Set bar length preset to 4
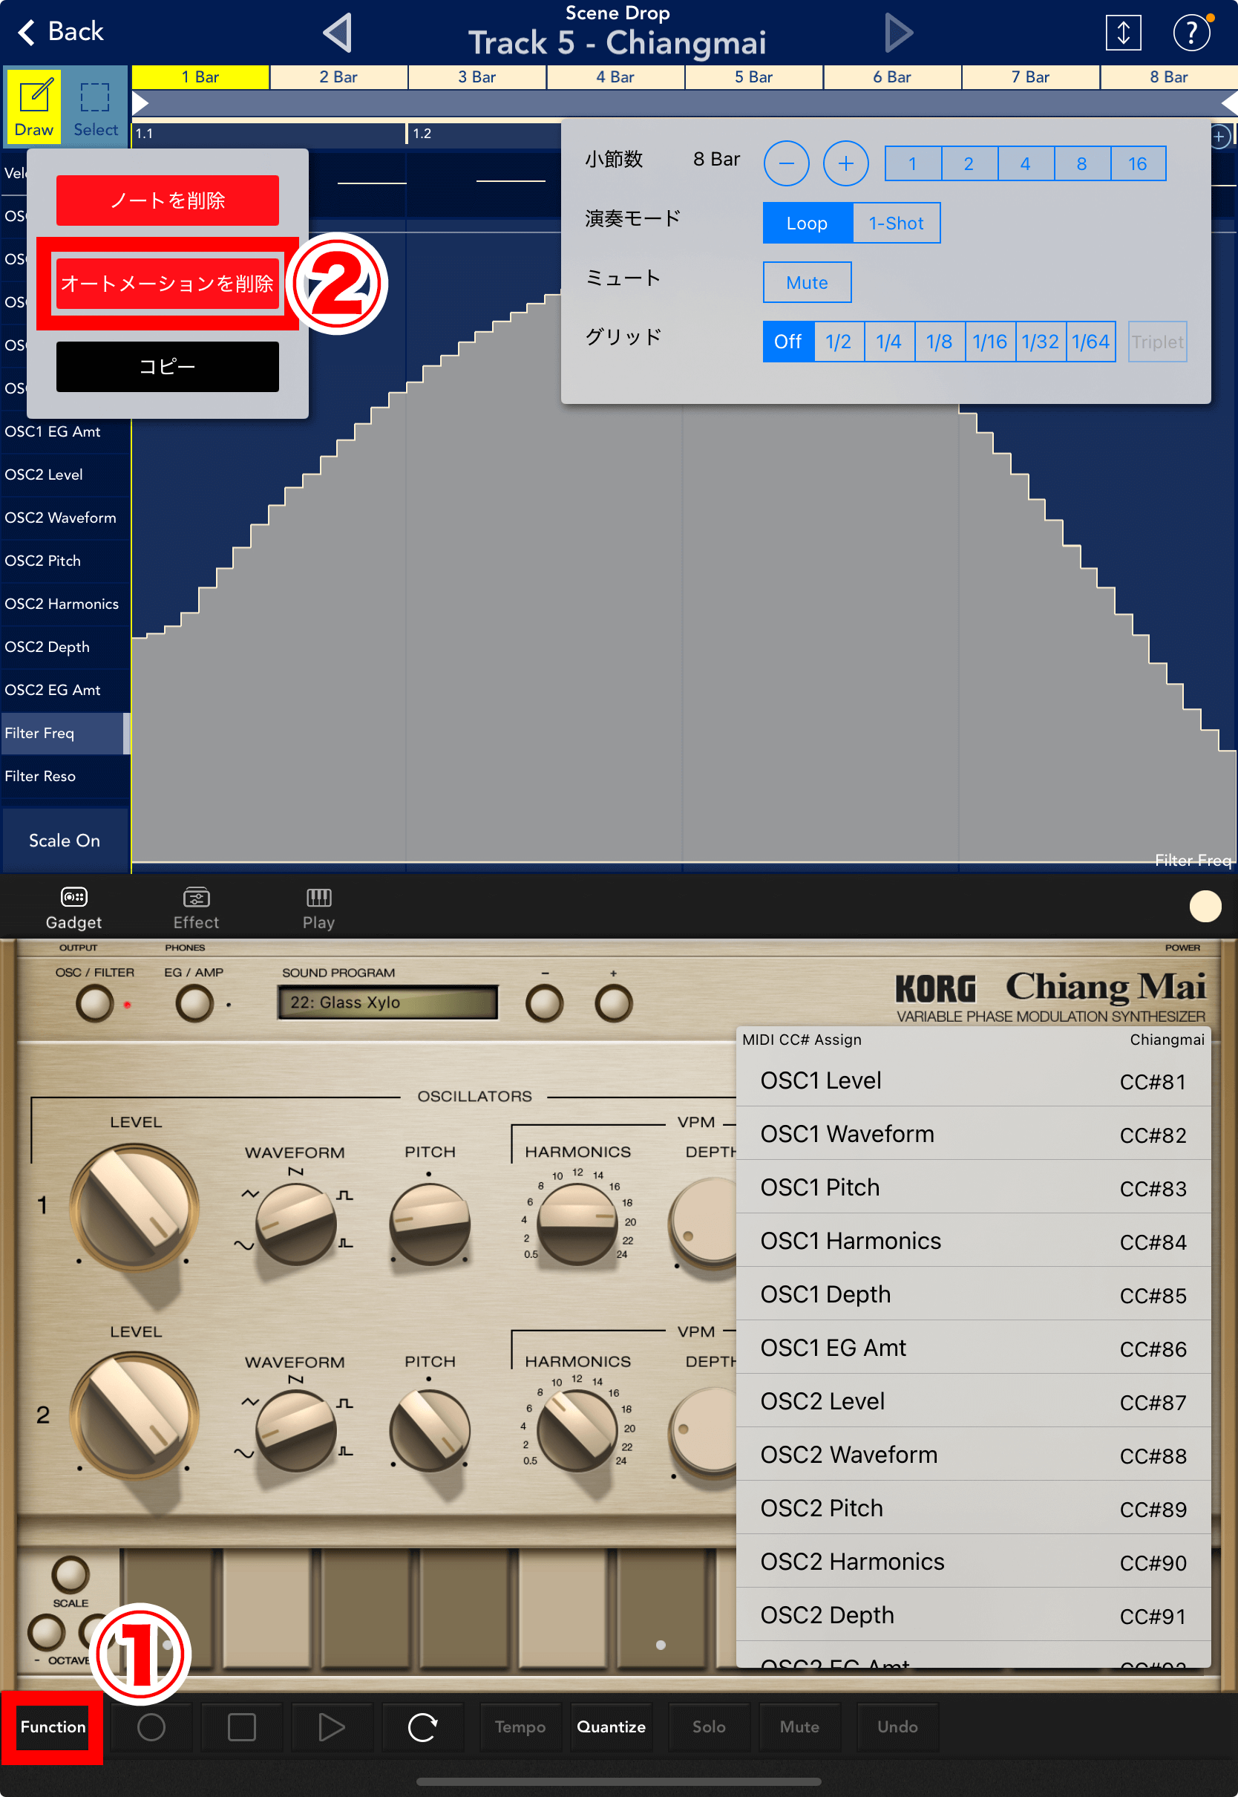This screenshot has height=1797, width=1238. 1026,163
